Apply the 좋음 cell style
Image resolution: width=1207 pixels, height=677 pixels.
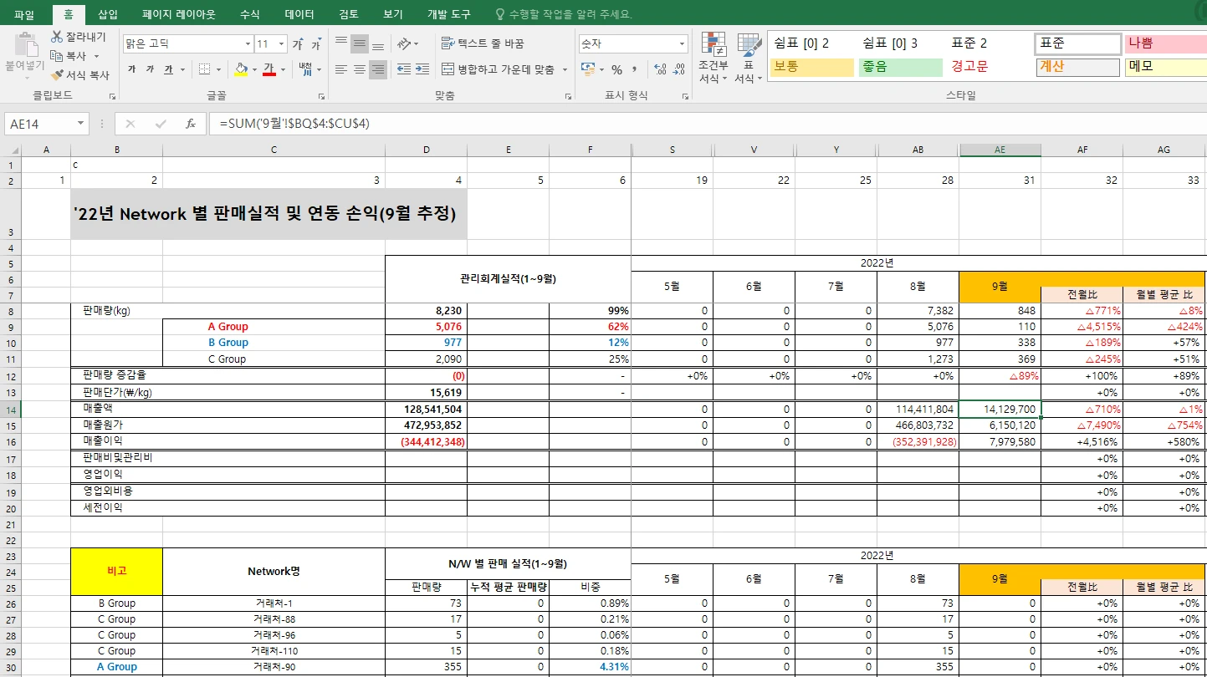coord(899,67)
